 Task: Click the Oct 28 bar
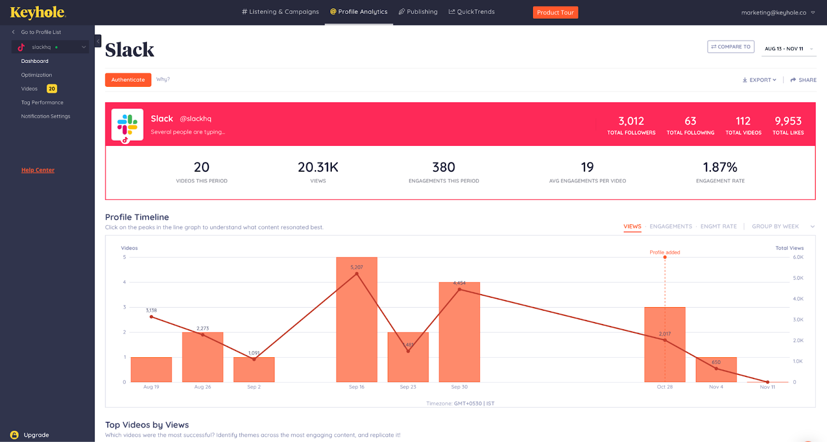pyautogui.click(x=665, y=345)
